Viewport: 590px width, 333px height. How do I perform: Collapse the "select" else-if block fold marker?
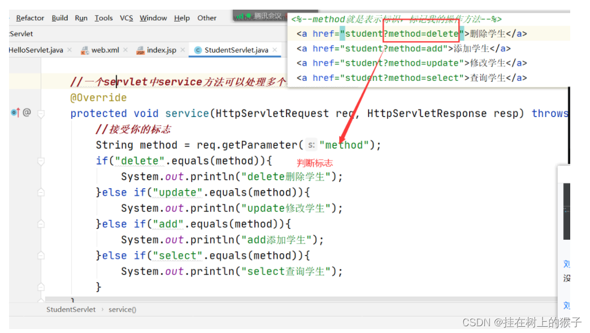pyautogui.click(x=41, y=256)
